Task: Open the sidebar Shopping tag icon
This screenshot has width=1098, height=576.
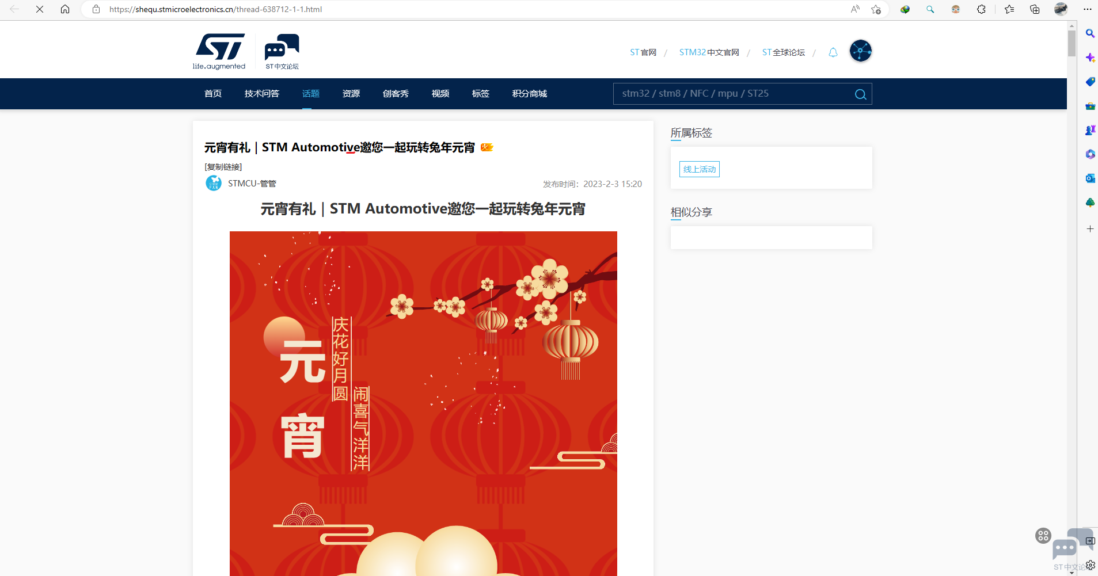Action: tap(1090, 82)
